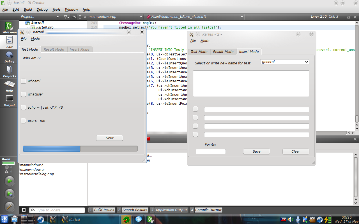This screenshot has width=359, height=224.
Task: Open the Build Issues output pane
Action: coord(102,210)
